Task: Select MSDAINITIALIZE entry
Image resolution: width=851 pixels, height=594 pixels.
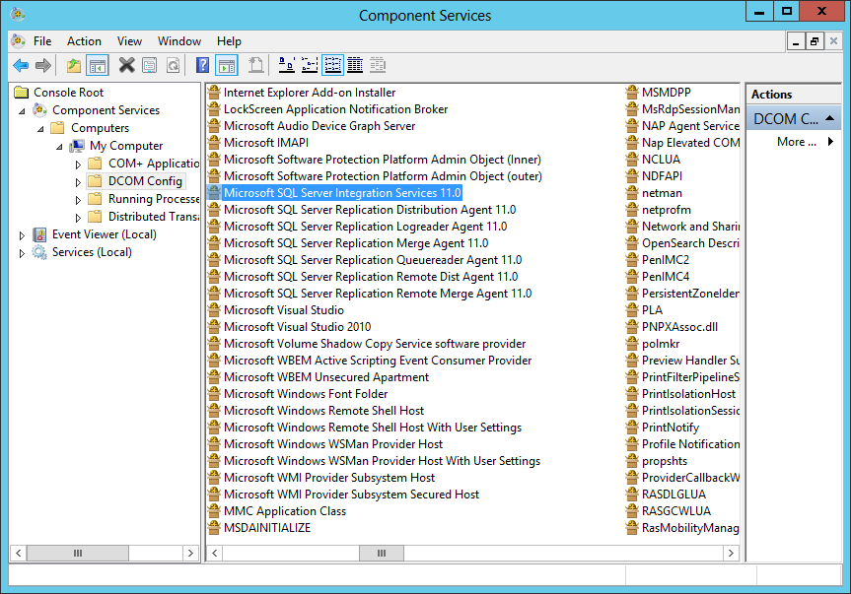Action: click(267, 528)
